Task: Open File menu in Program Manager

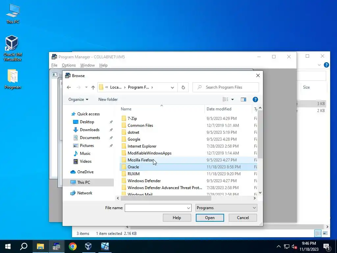Action: pyautogui.click(x=54, y=65)
